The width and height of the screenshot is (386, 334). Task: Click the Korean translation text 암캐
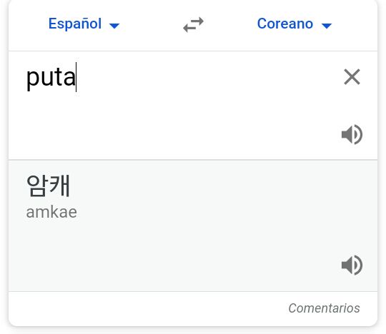49,186
